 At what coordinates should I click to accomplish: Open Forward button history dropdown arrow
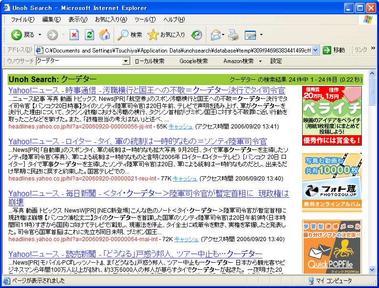pyautogui.click(x=63, y=35)
